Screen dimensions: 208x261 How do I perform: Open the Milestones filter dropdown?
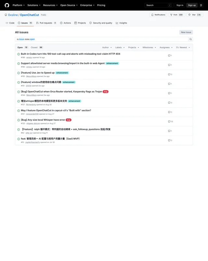149,48
